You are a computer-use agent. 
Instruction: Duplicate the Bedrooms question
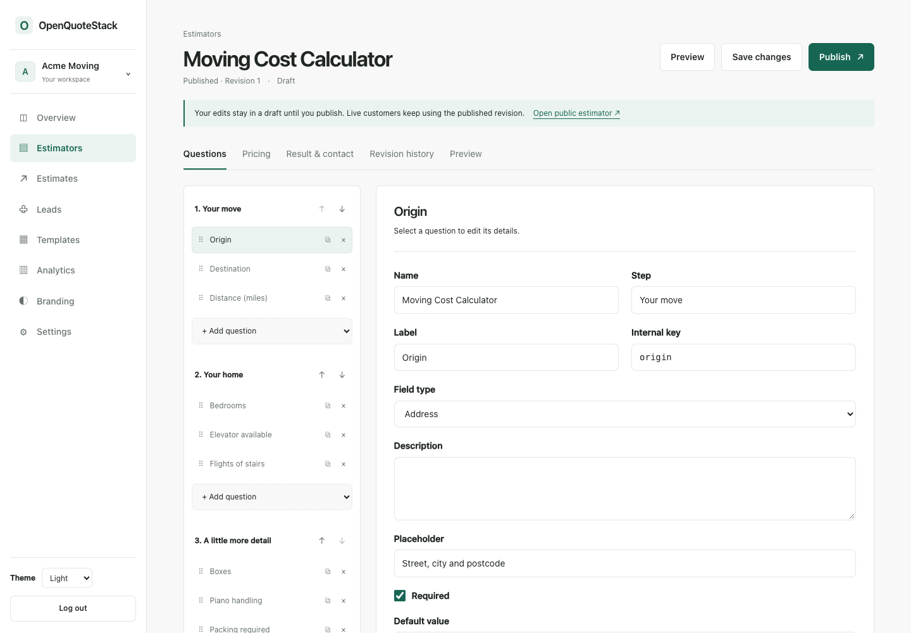pos(328,406)
